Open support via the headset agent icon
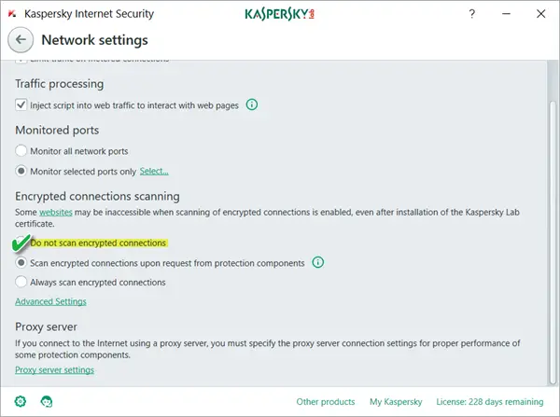Screen dimensions: 560x417 click(47, 401)
